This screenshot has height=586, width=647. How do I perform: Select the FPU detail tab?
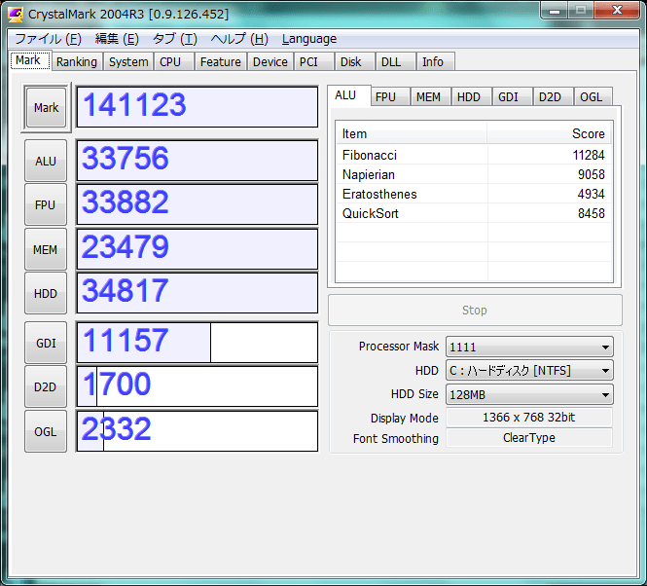[390, 97]
